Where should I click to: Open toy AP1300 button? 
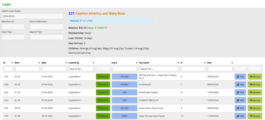point(124,77)
